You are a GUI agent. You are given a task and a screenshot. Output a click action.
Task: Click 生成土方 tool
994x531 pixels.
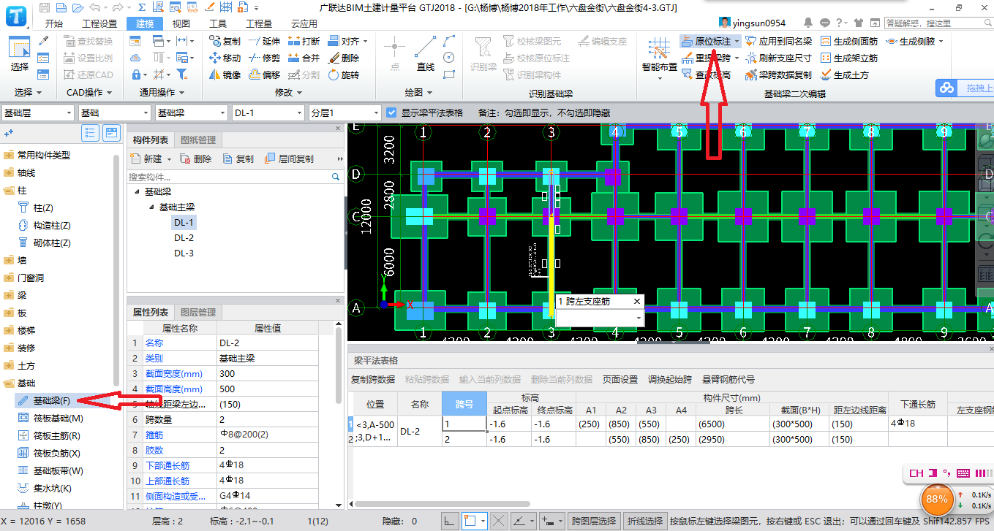(844, 75)
